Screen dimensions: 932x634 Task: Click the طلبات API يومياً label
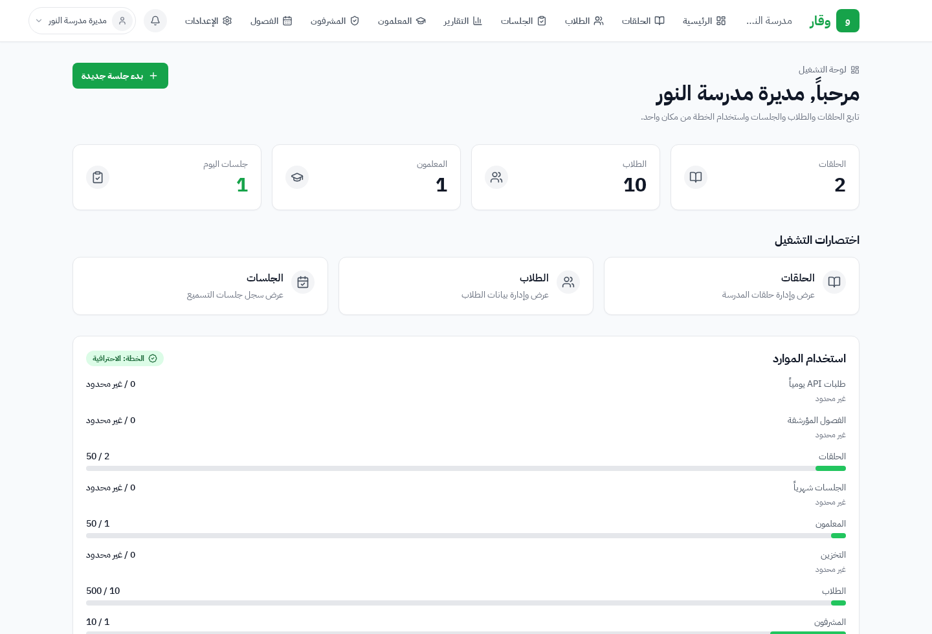(x=817, y=384)
